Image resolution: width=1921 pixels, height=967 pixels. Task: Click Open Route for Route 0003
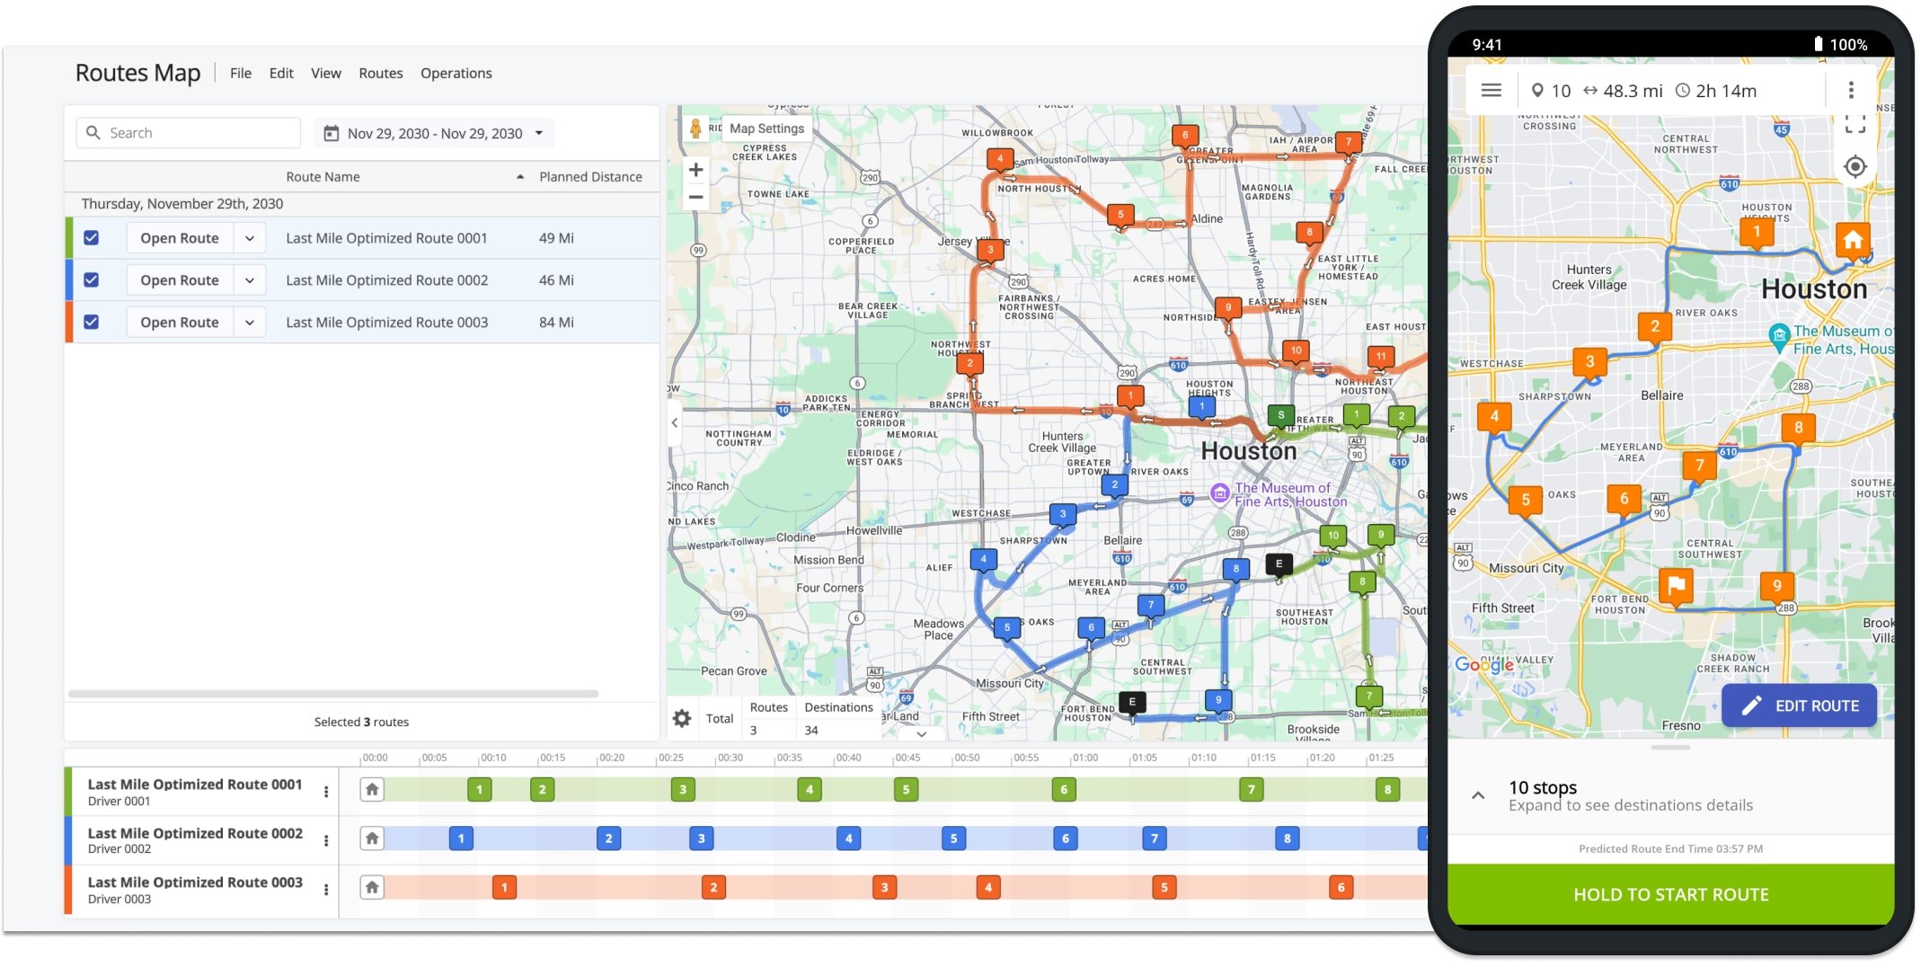(x=180, y=323)
